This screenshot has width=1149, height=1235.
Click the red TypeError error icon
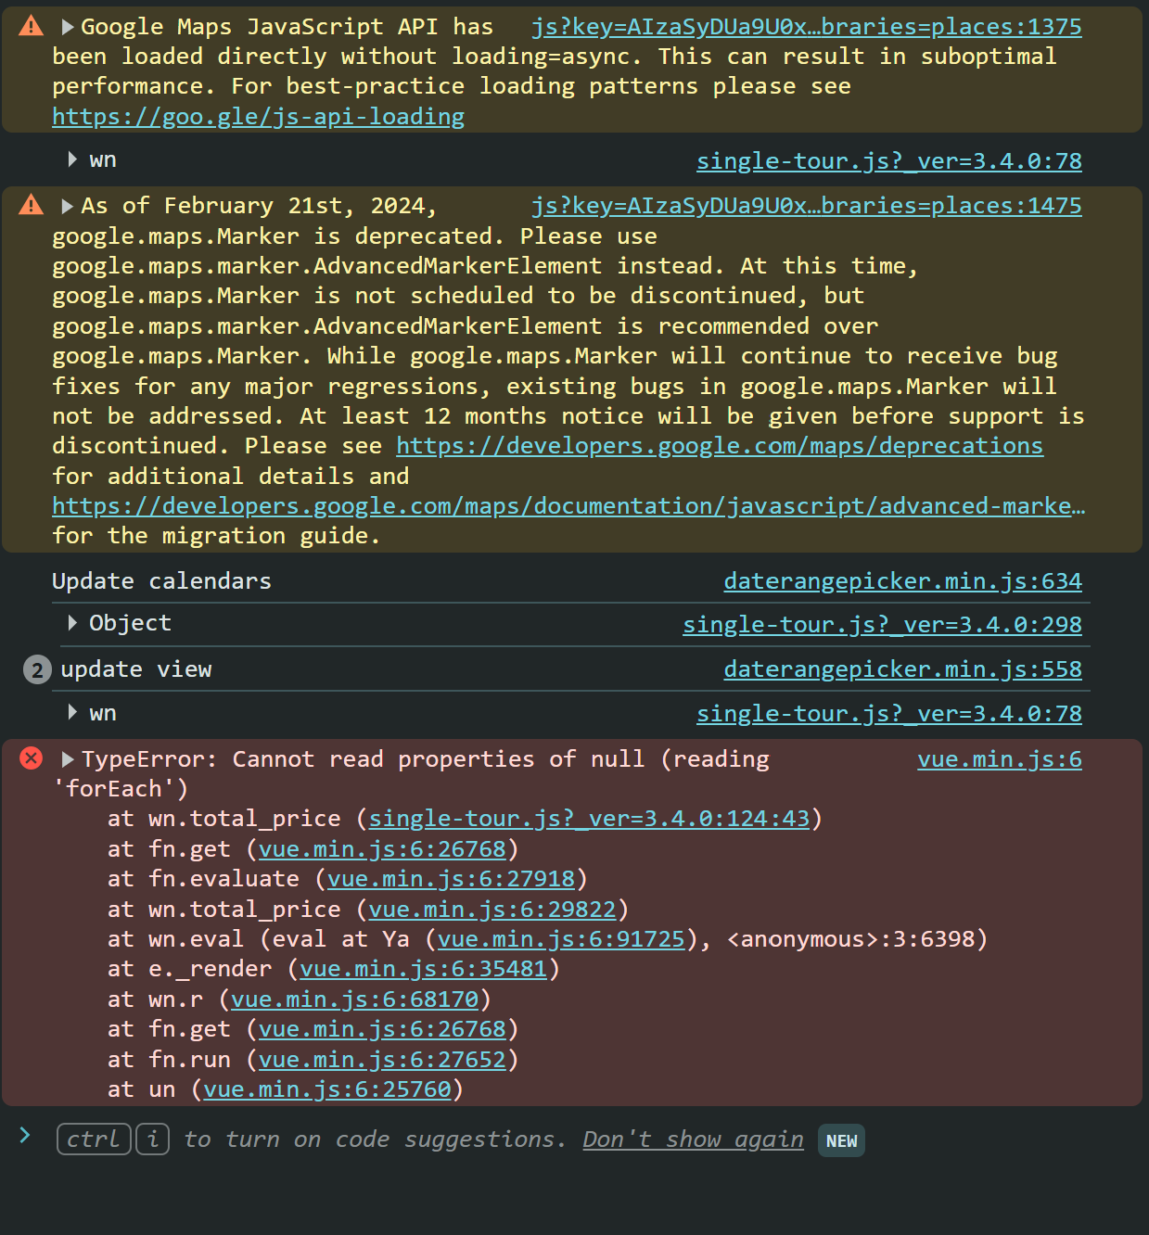[x=31, y=758]
